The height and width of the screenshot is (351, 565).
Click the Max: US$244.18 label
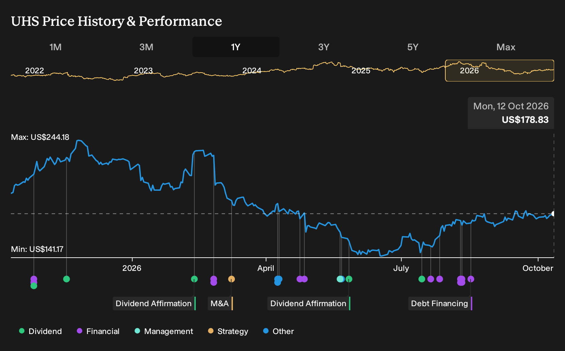[40, 137]
